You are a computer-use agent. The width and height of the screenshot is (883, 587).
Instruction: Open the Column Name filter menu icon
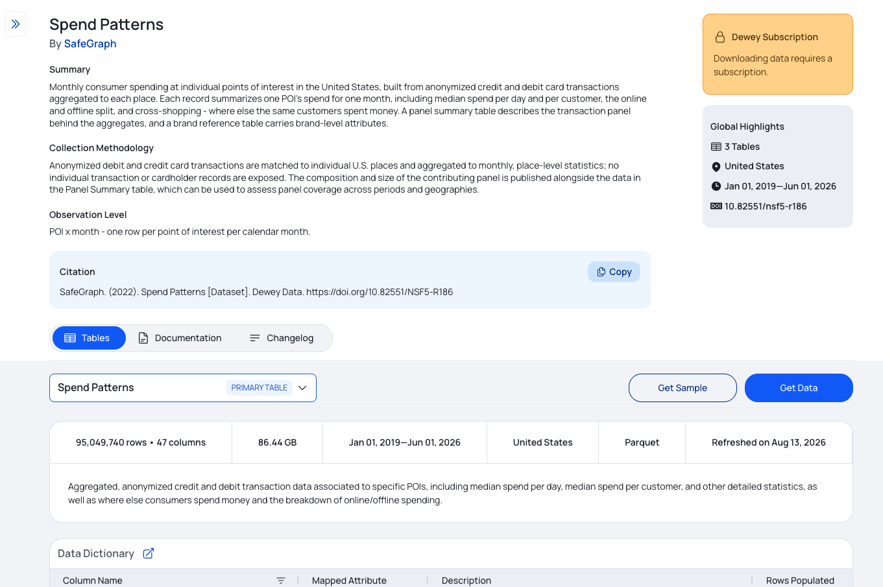(281, 581)
